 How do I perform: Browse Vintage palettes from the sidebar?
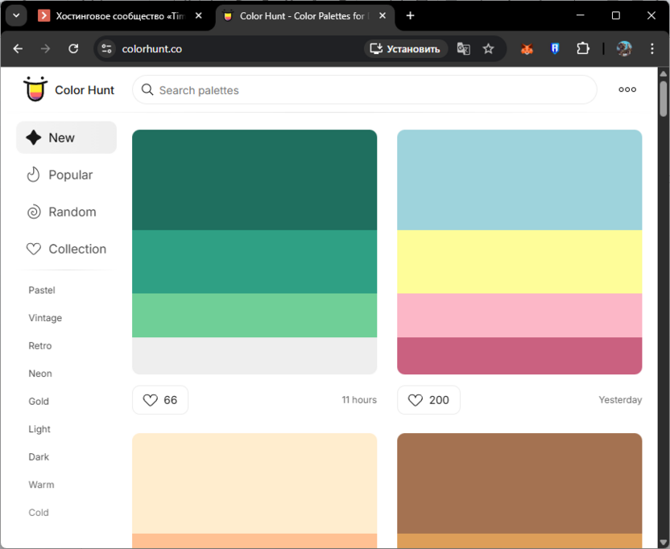tap(44, 318)
